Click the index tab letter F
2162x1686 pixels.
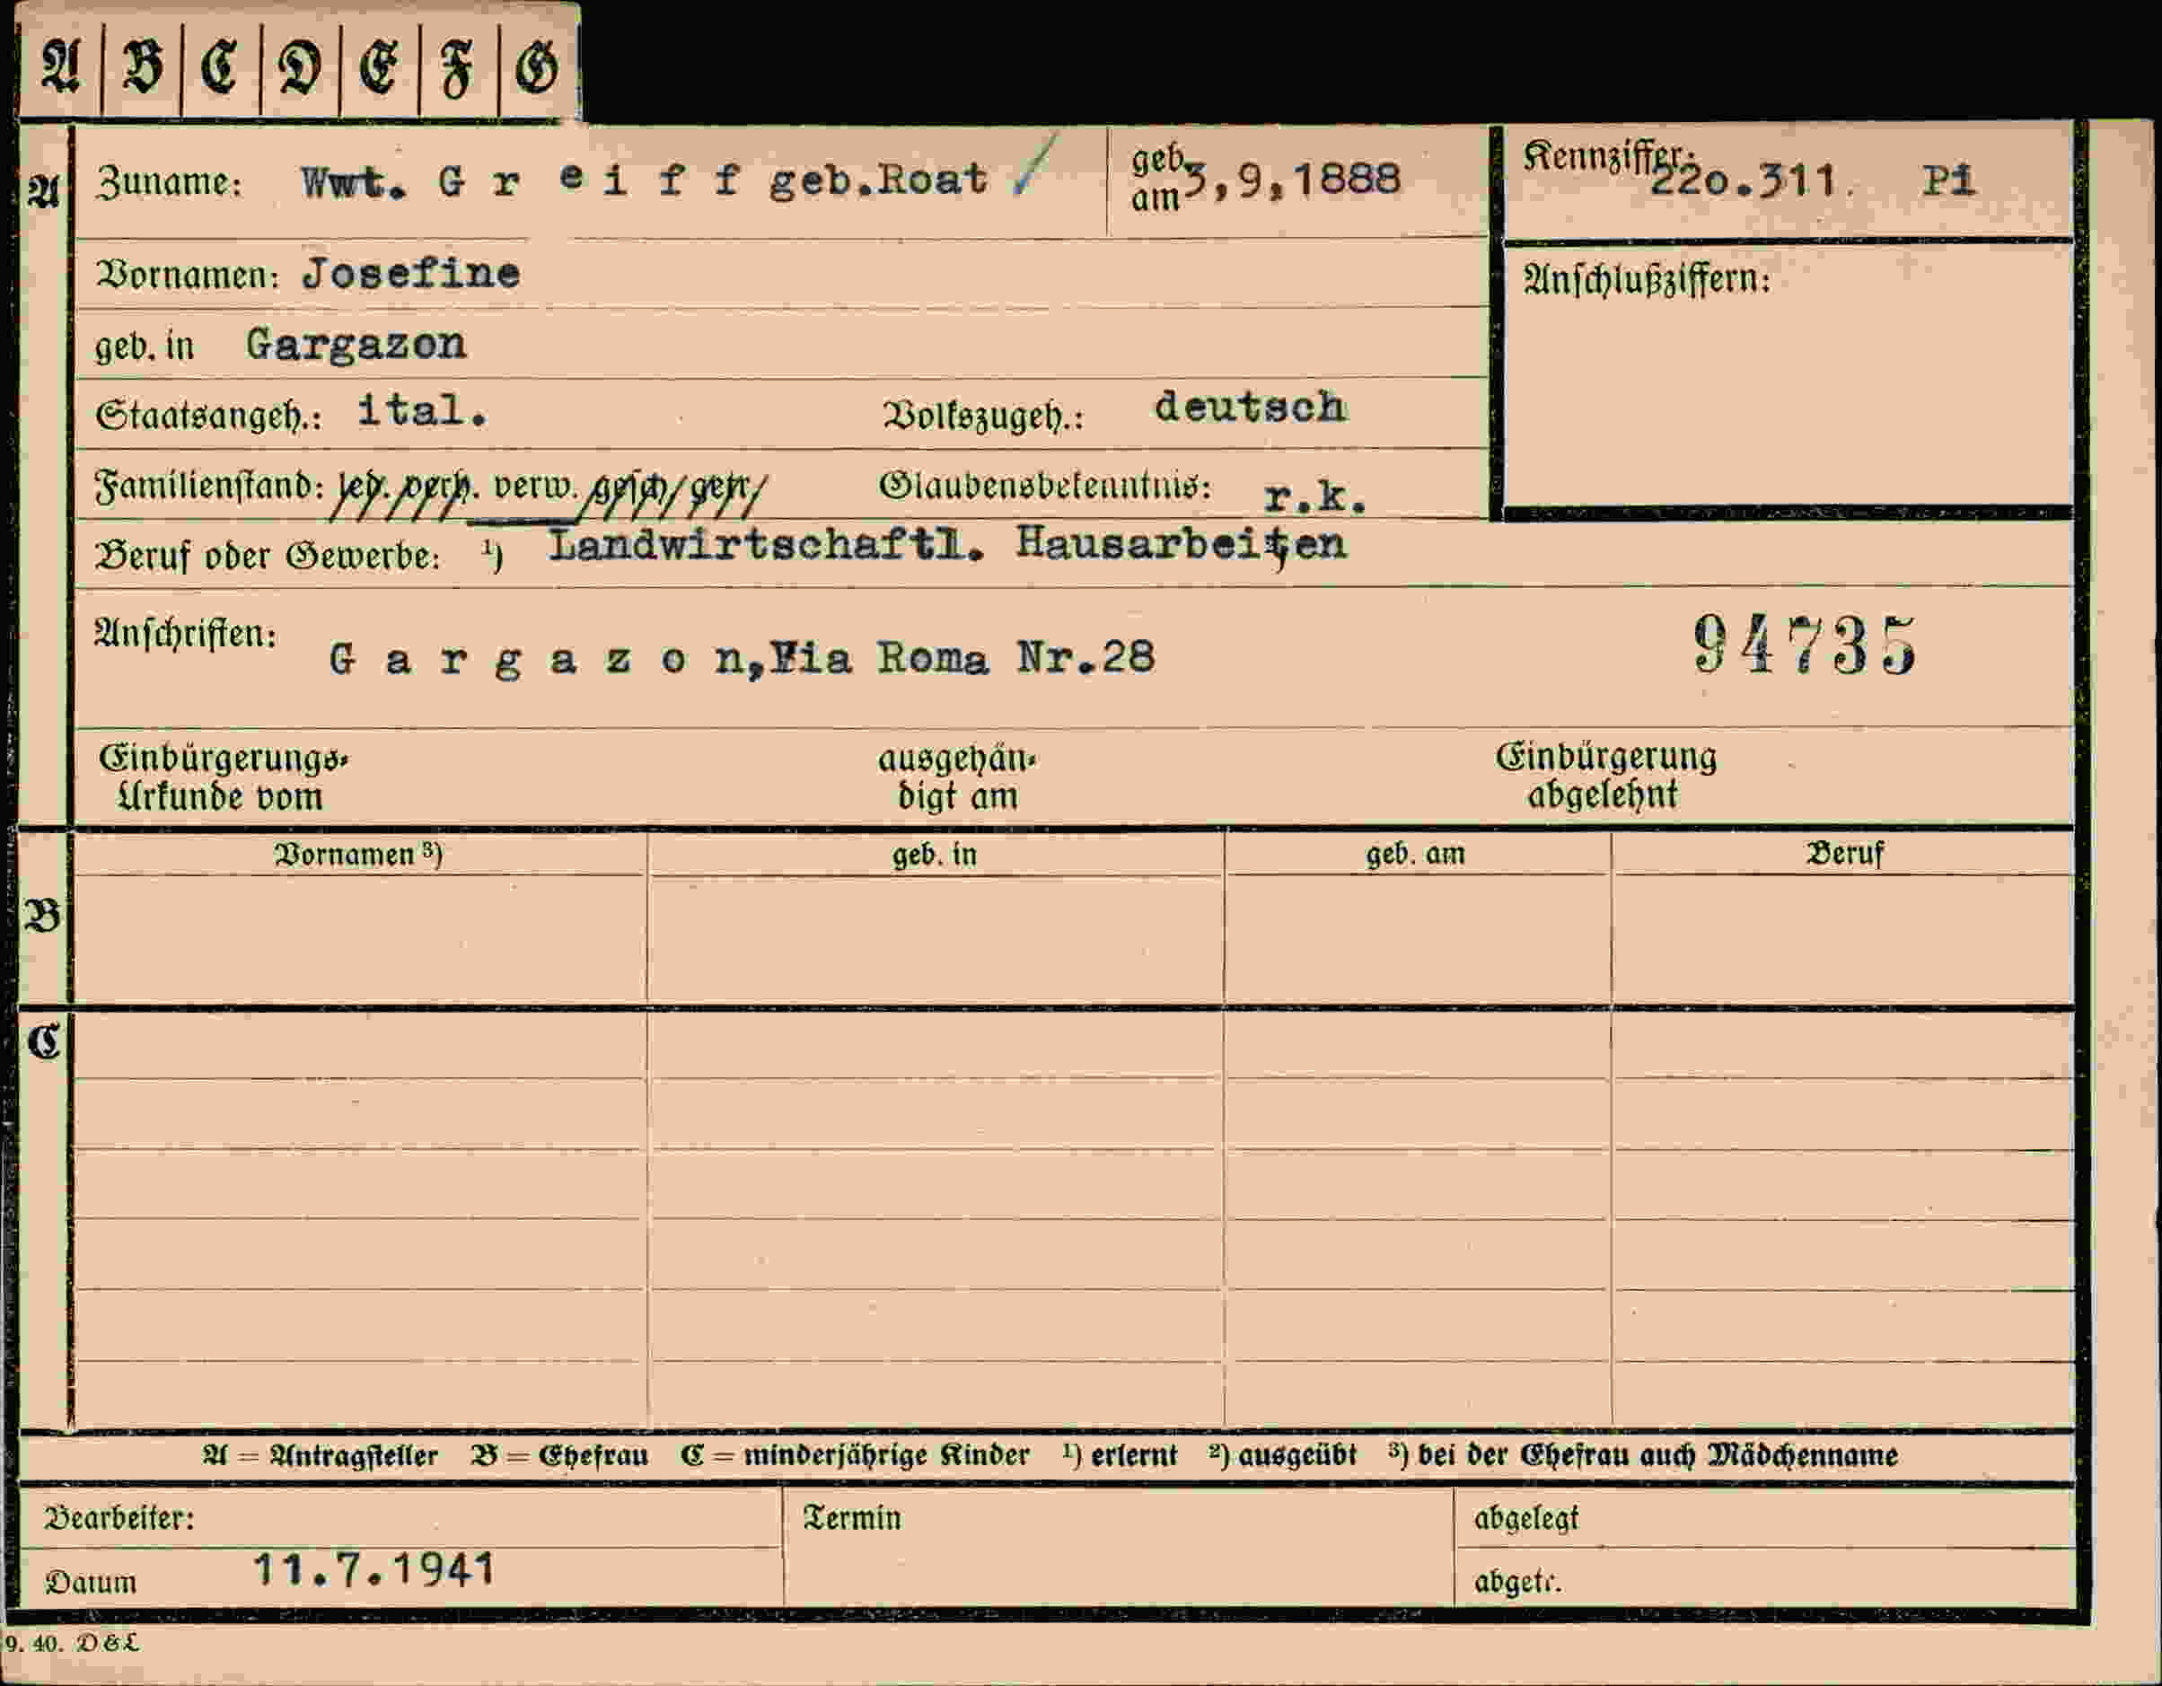pos(456,70)
